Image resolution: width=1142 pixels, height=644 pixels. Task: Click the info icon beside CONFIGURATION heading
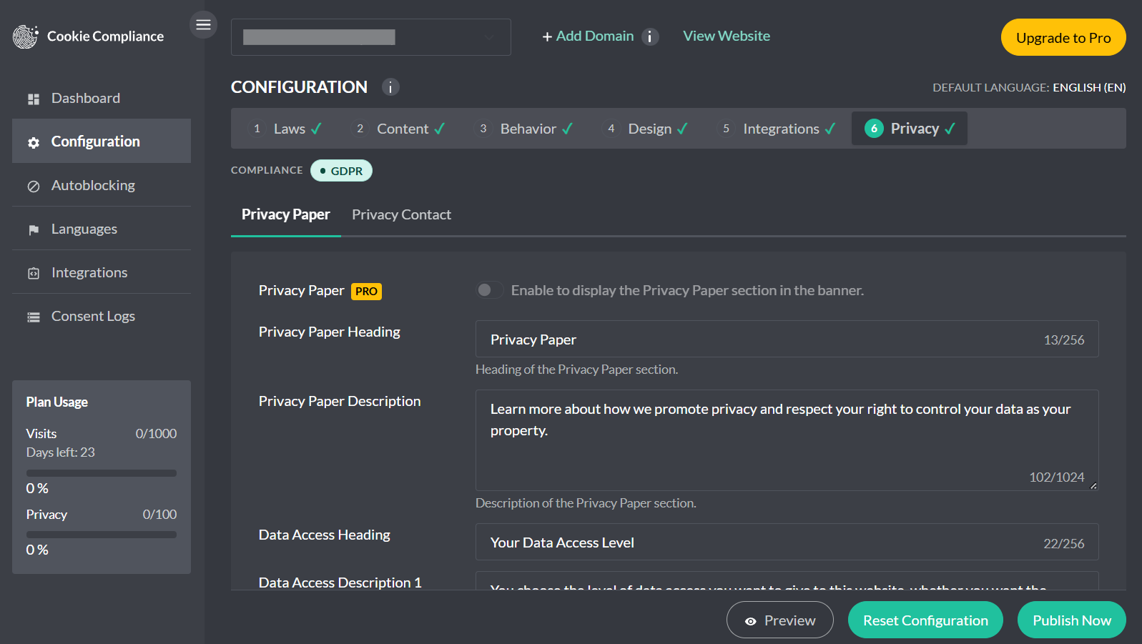(x=390, y=87)
